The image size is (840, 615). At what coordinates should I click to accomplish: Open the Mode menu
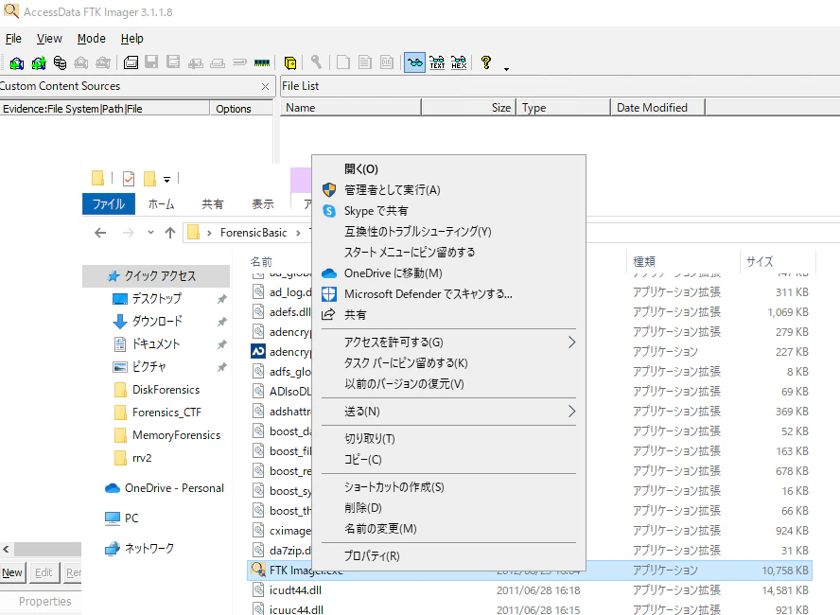tap(92, 39)
